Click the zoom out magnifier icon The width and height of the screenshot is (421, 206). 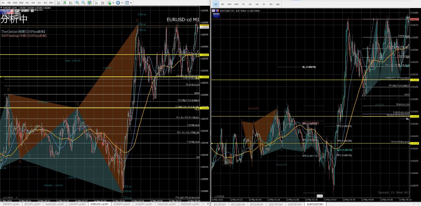83,3
